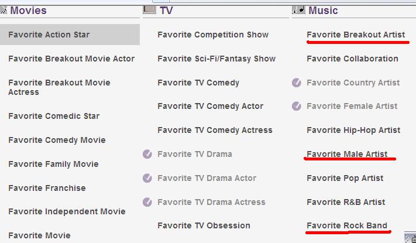Choose Favorite Competition Show

click(213, 35)
